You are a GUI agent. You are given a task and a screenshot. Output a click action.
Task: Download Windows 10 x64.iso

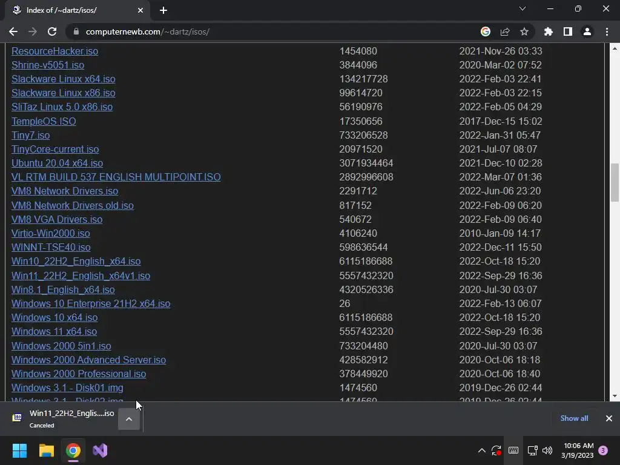click(54, 317)
